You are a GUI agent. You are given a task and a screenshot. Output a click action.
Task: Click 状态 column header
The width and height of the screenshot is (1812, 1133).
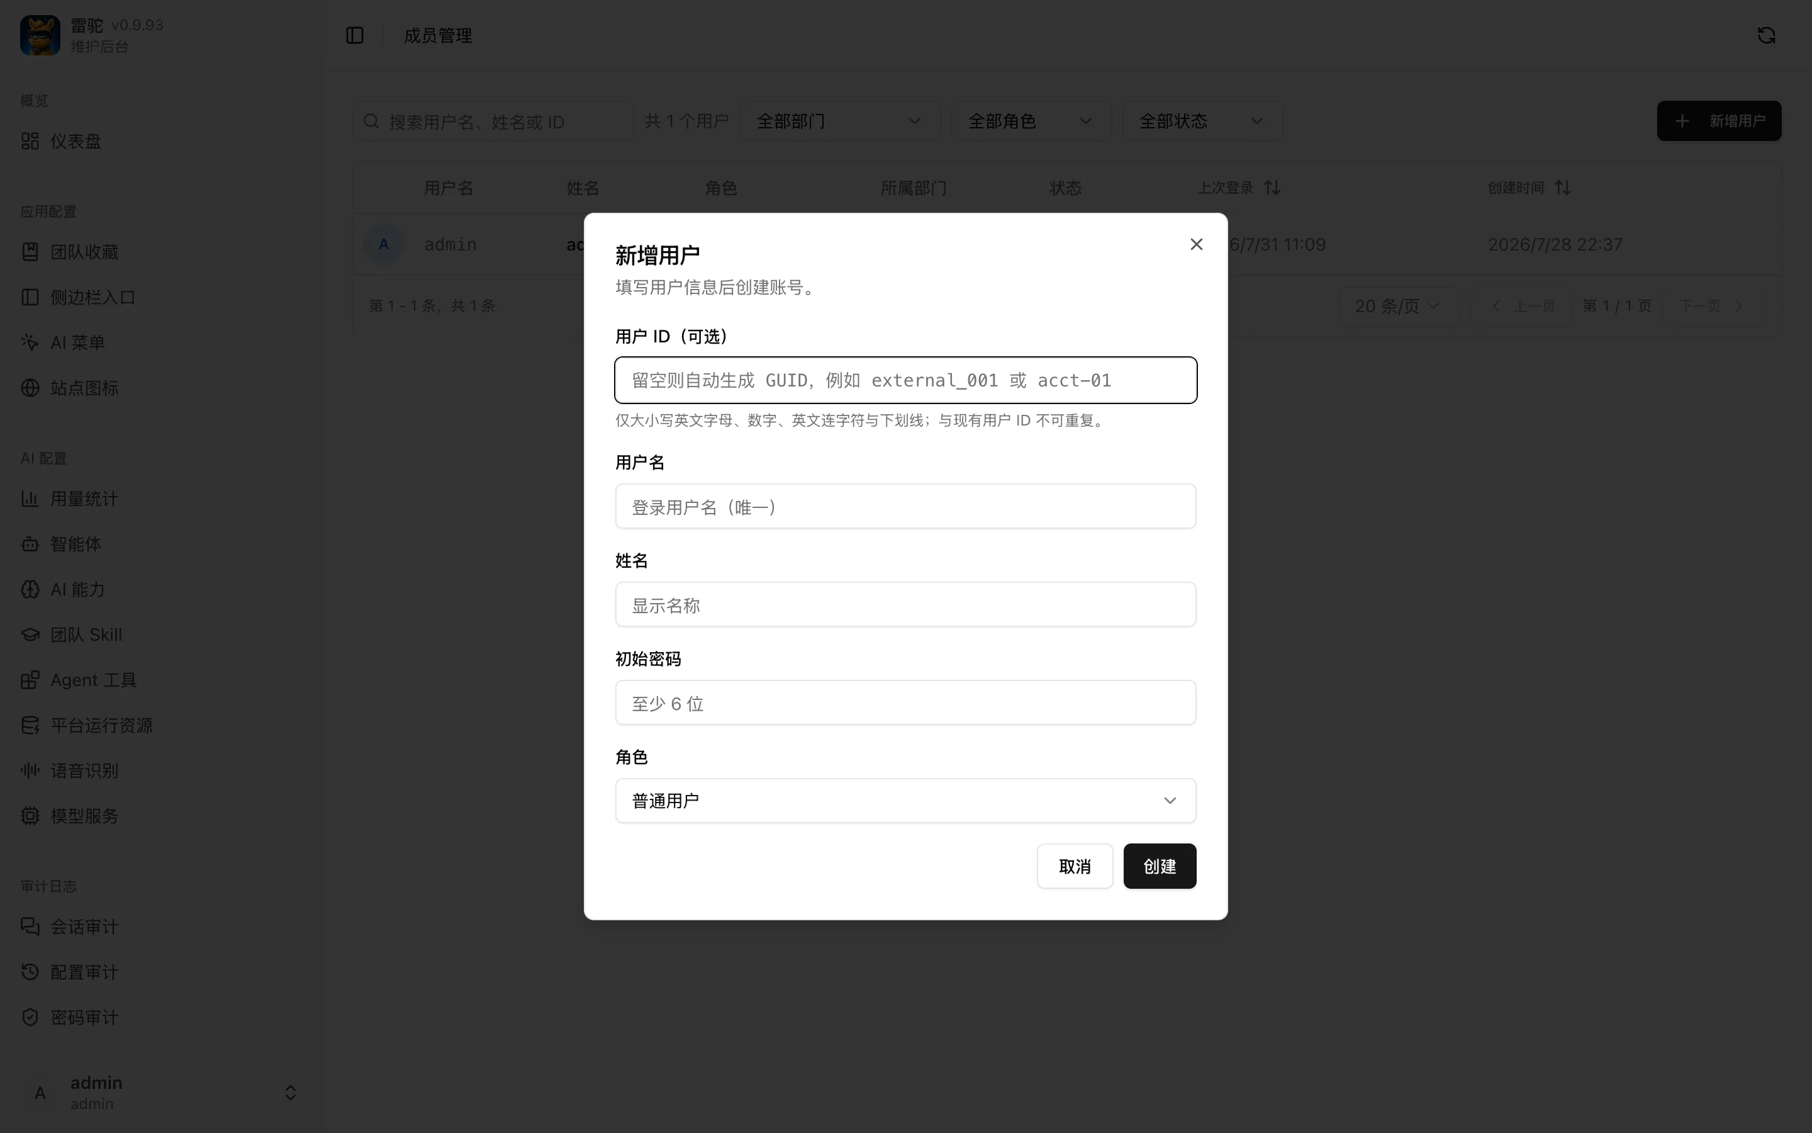pyautogui.click(x=1065, y=188)
